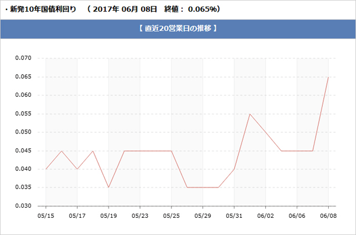Select the line low point at 05/19
The image size is (356, 235).
click(109, 188)
